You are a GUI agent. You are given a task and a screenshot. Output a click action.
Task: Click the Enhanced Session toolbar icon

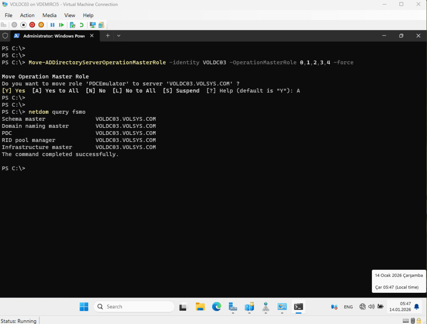tap(93, 25)
